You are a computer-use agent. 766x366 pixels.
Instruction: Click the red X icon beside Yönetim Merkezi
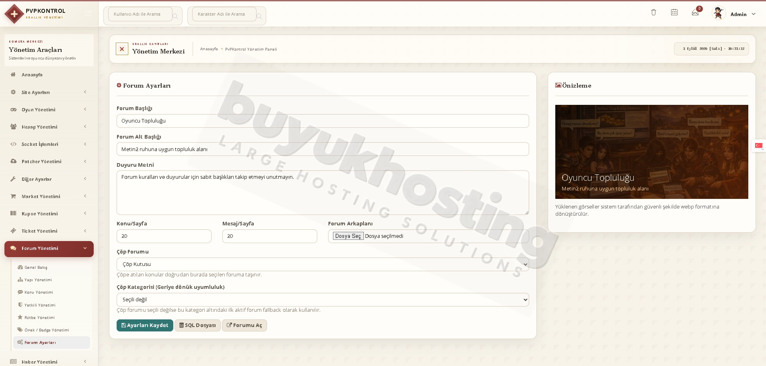coord(122,49)
